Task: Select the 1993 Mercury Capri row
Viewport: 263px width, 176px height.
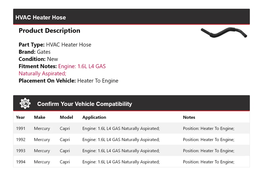Action: pyautogui.click(x=131, y=151)
